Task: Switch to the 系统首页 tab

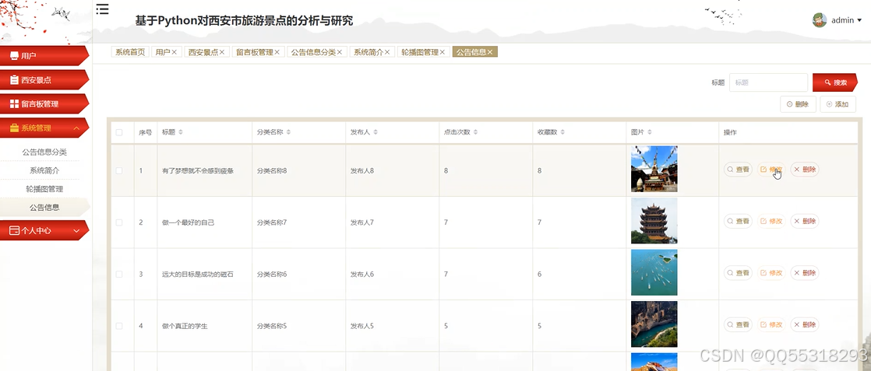Action: 130,51
